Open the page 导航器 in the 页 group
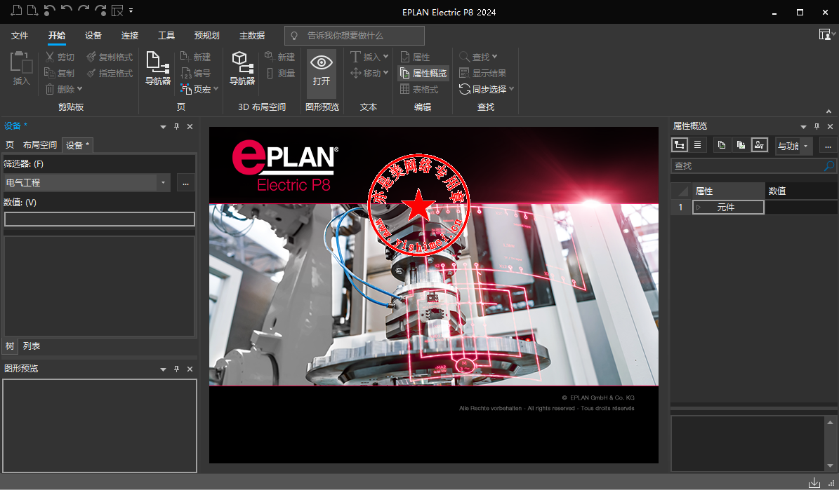 click(158, 69)
